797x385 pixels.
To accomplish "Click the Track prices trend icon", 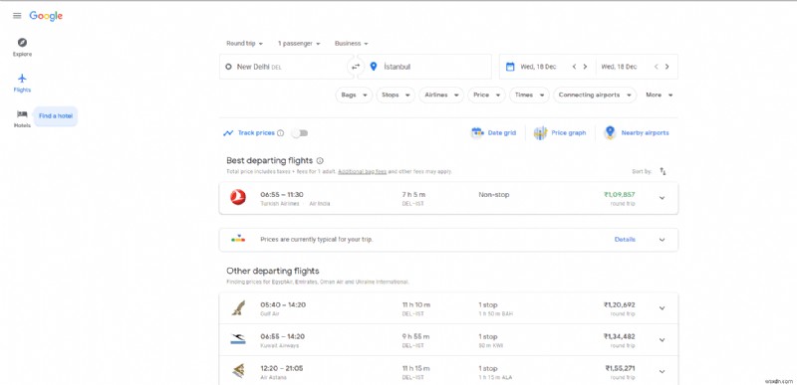I will (x=228, y=133).
